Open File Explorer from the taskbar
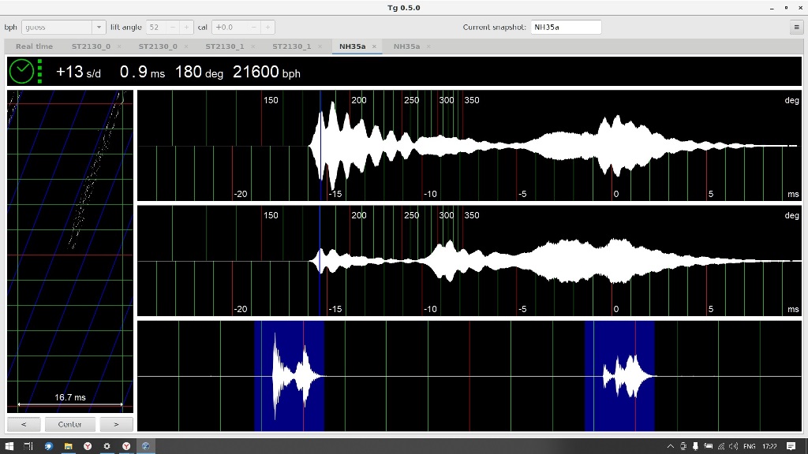 69,446
